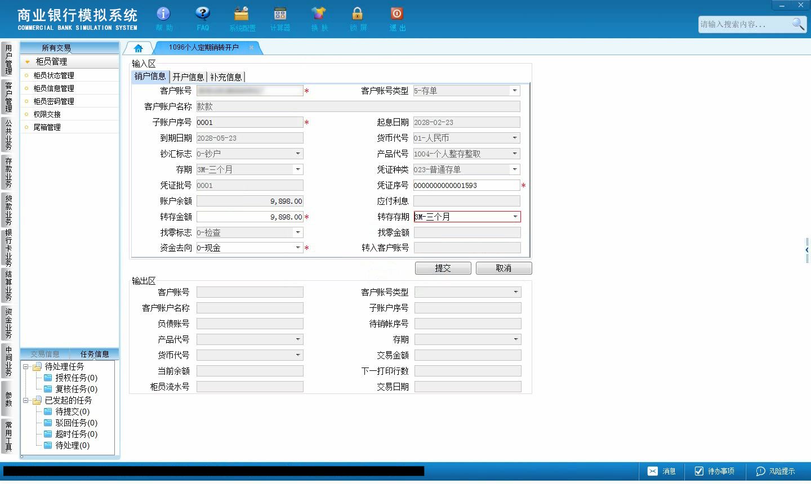Collapse the 已发起的任务 tree node
Viewport: 811px width, 484px height.
[x=26, y=401]
